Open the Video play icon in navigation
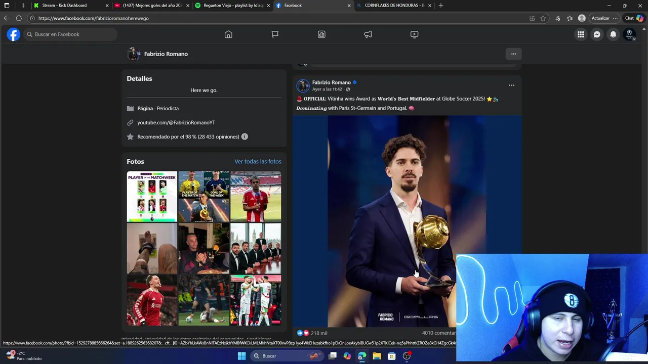Screen dimensions: 648x364 414,34
